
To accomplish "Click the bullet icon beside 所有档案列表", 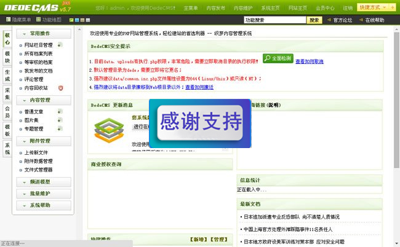I will pyautogui.click(x=21, y=54).
